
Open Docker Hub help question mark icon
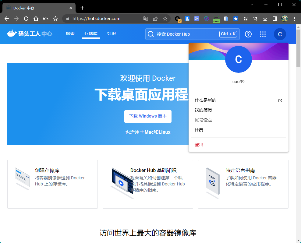point(248,34)
